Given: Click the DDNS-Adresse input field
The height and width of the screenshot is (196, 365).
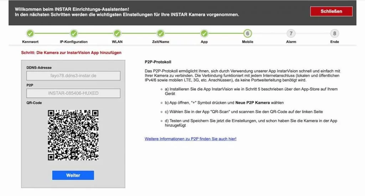Looking at the screenshot, I should (x=73, y=76).
